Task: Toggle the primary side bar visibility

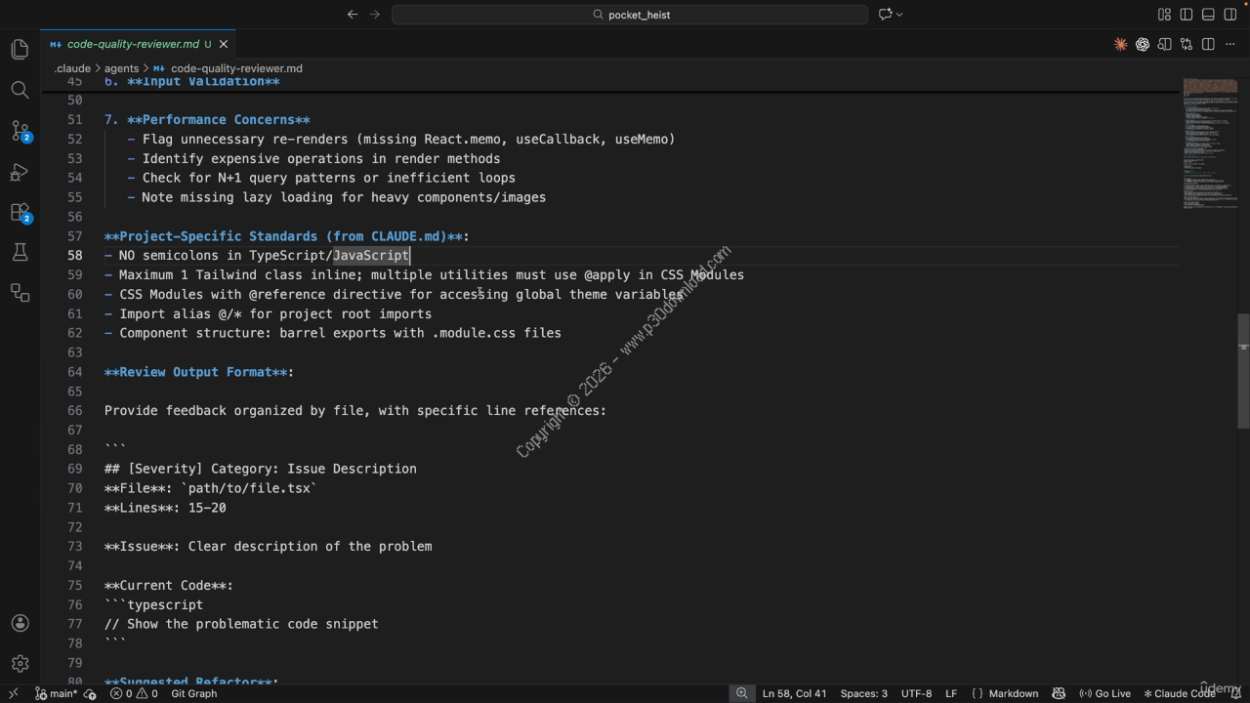Action: (1186, 15)
